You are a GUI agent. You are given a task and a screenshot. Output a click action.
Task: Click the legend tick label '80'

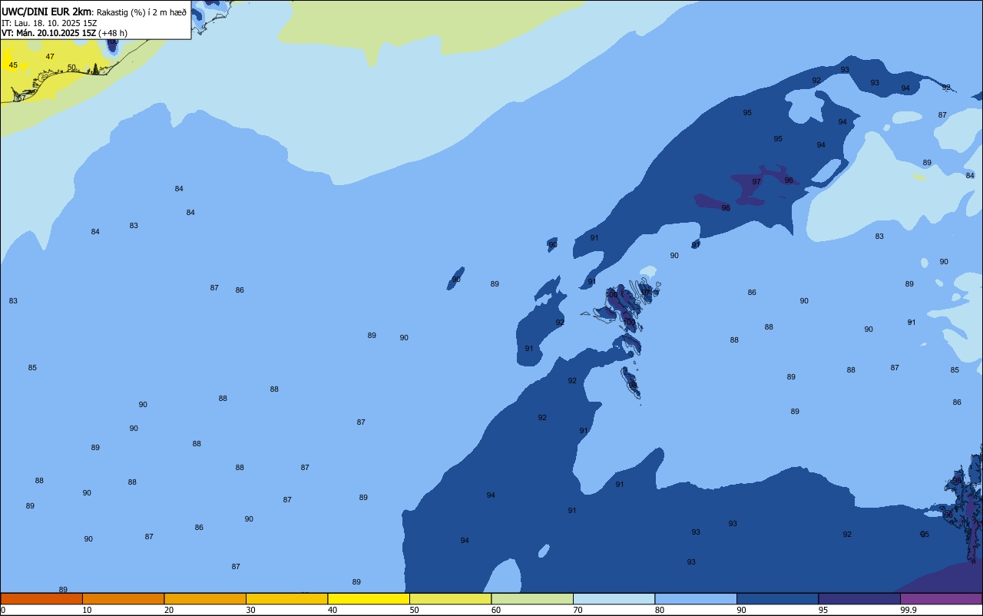point(660,610)
